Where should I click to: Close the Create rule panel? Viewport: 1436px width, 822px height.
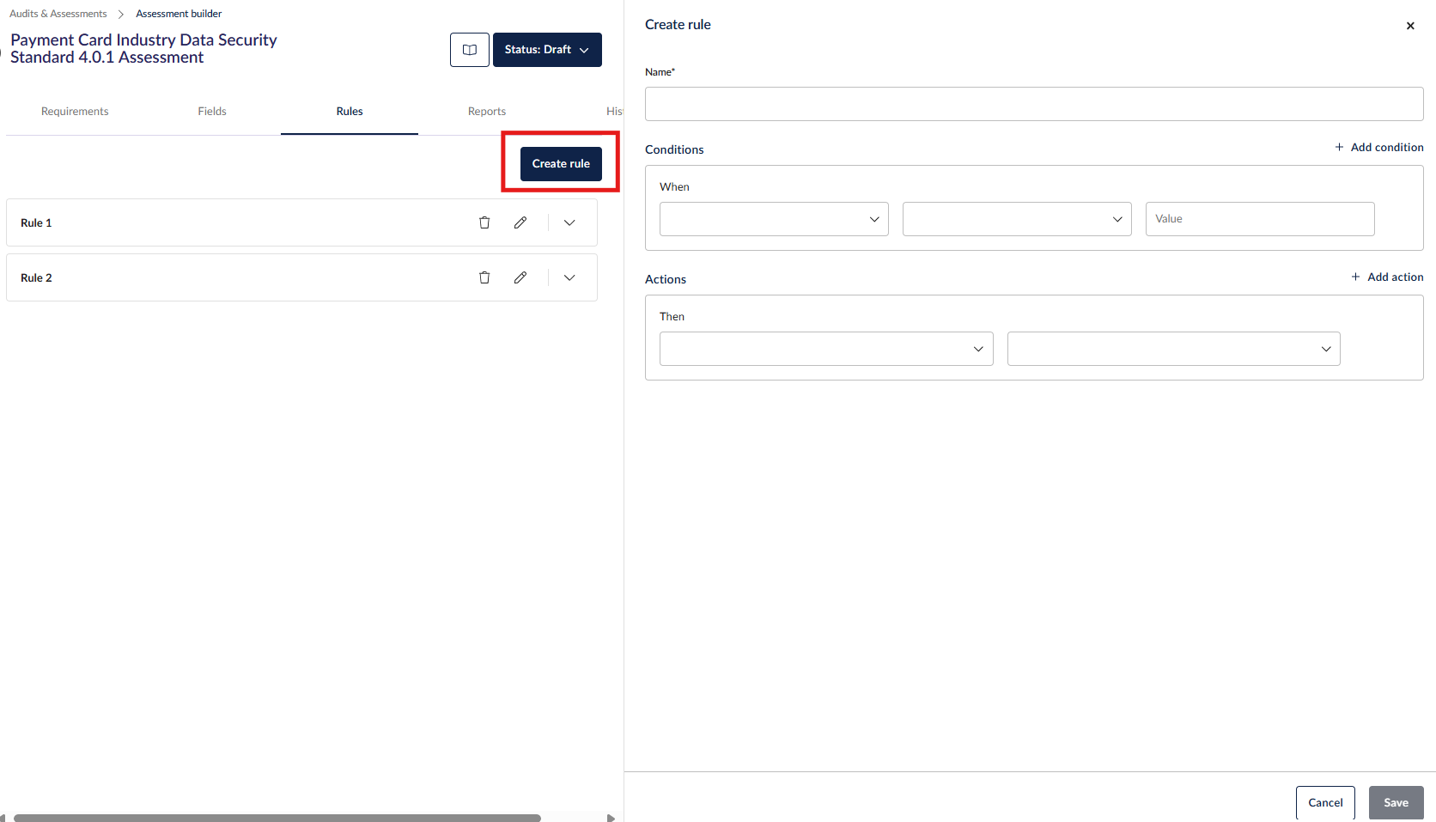(1409, 26)
